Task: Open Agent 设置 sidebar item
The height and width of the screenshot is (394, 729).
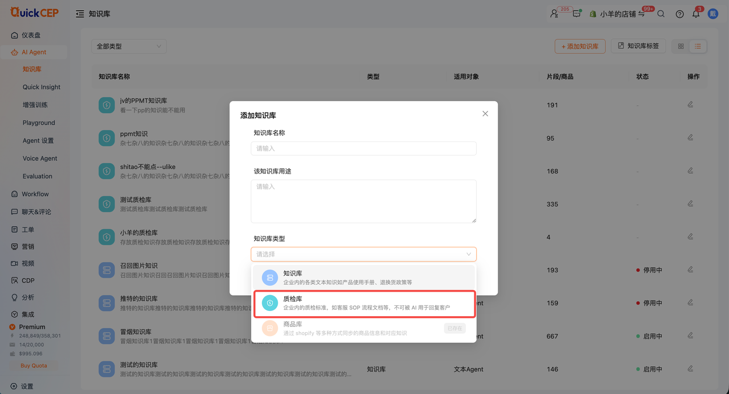Action: [38, 140]
